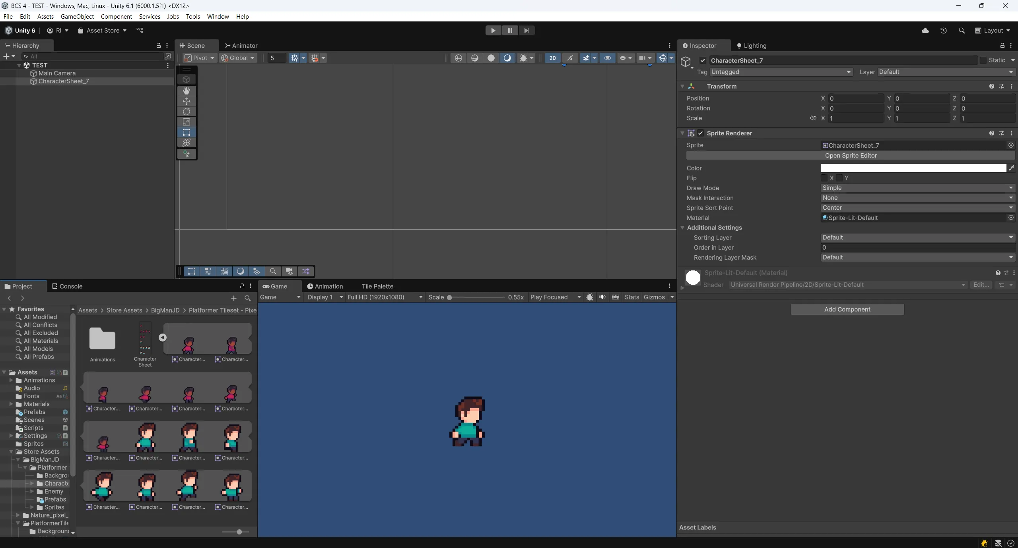Open the Sorting Layer dropdown
Viewport: 1018px width, 548px height.
pyautogui.click(x=918, y=237)
